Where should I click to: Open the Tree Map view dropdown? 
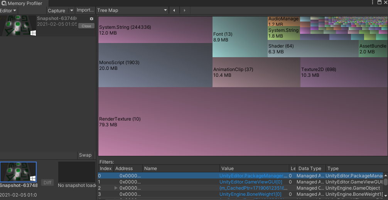point(132,10)
